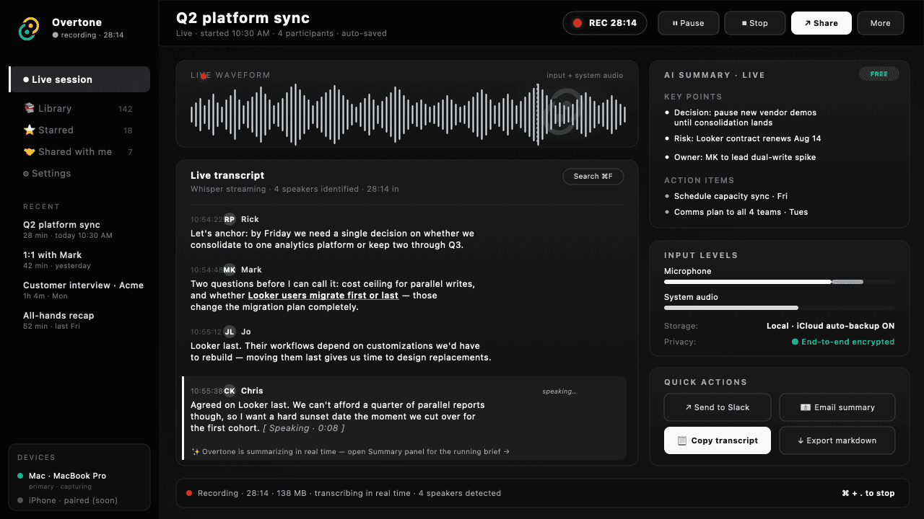Click the Search ⌘F field in Live transcript

(593, 176)
